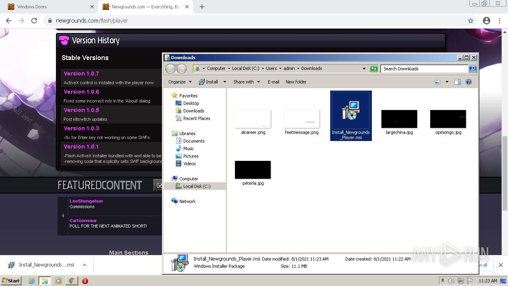
Task: Click volume icon in system tray
Action: point(451,281)
